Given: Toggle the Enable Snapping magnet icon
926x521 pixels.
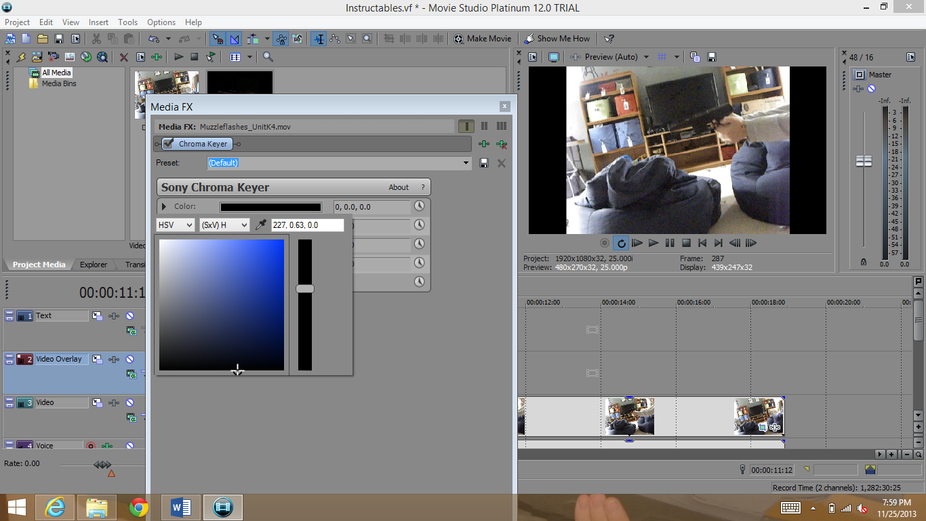Looking at the screenshot, I should [x=217, y=39].
